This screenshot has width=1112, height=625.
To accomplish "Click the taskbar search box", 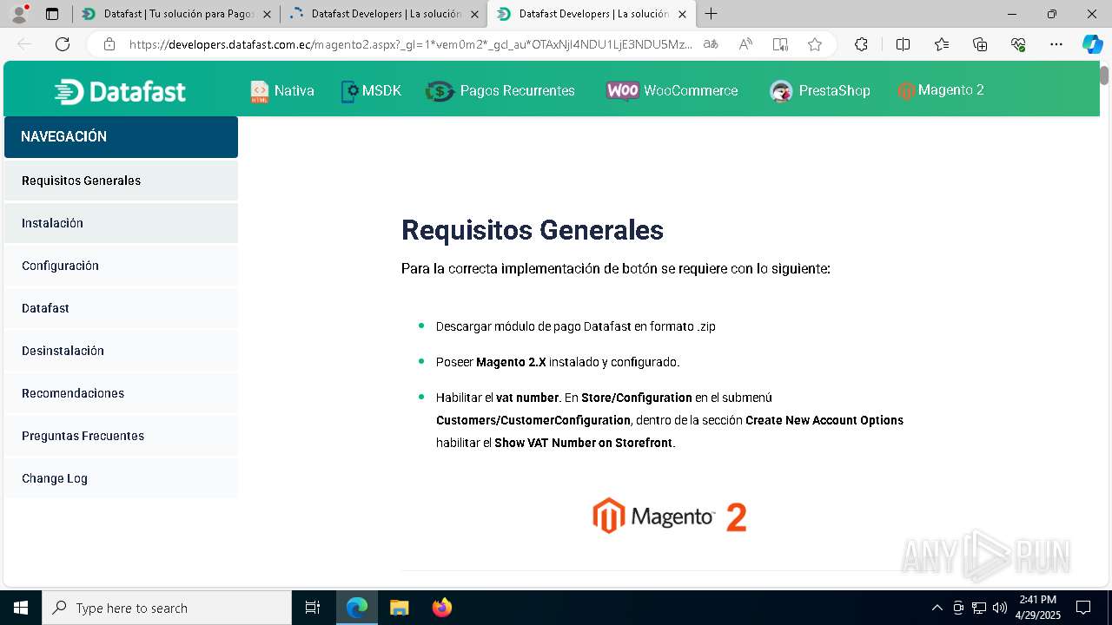I will (x=167, y=608).
